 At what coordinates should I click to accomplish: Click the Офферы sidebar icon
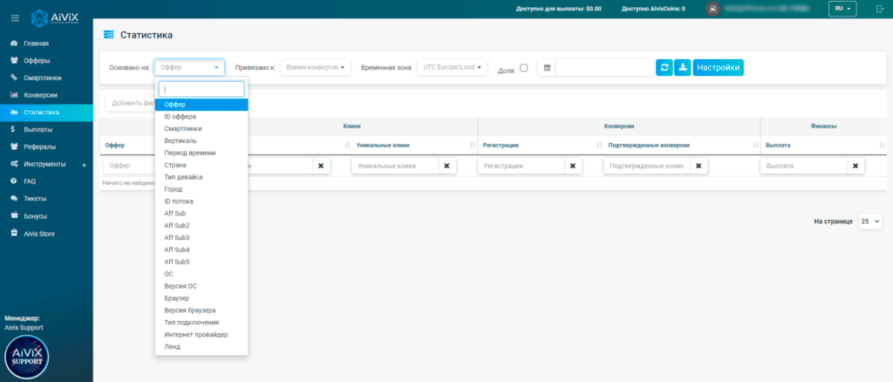(x=14, y=60)
